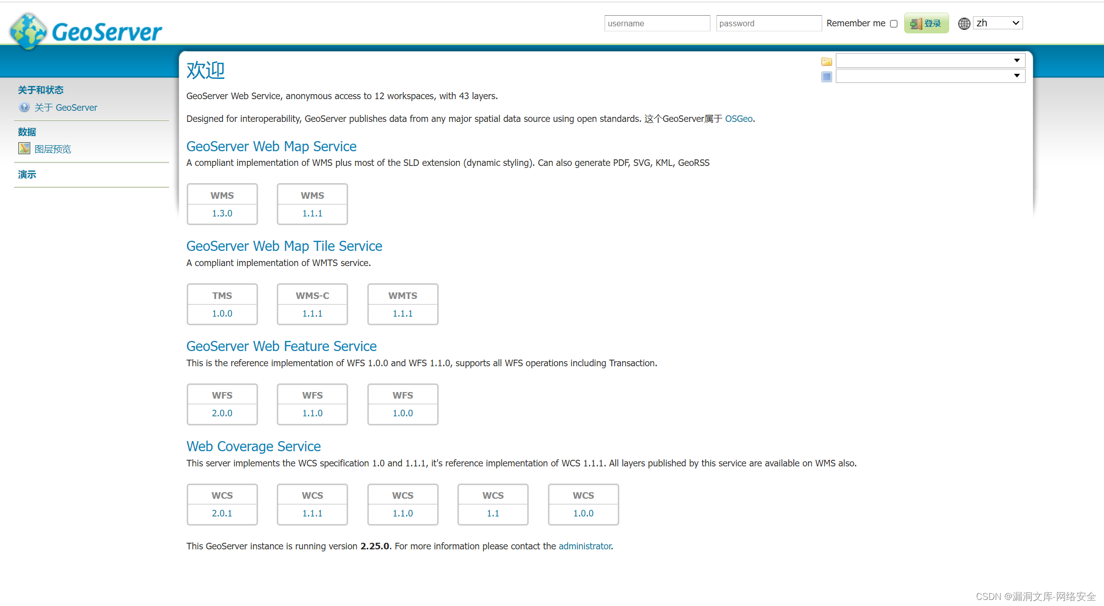Click the GeoServer globe logo

click(x=29, y=31)
